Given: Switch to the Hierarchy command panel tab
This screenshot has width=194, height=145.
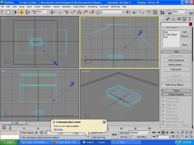Looking at the screenshot, I should [173, 19].
